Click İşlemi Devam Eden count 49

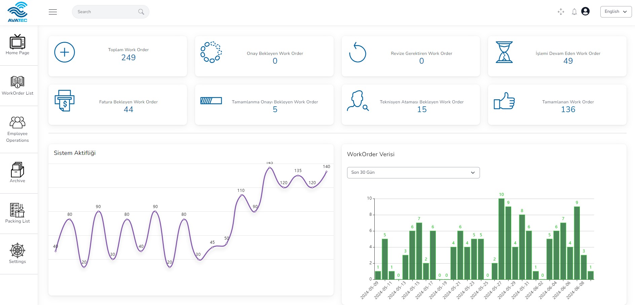(x=568, y=61)
